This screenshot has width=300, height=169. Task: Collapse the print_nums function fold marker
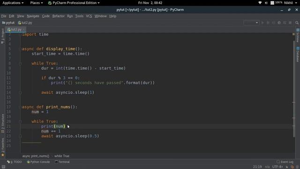(x=20, y=107)
